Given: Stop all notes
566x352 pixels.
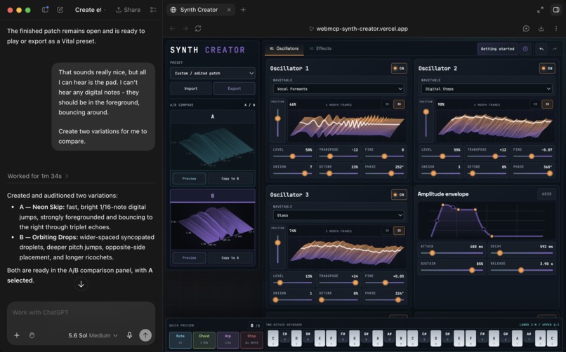Looking at the screenshot, I should pos(251,339).
